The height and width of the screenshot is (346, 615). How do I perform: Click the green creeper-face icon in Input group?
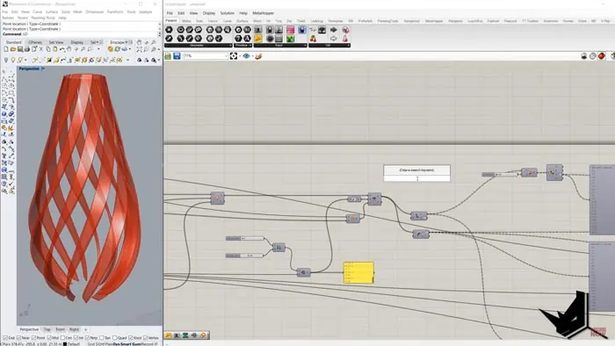click(290, 39)
